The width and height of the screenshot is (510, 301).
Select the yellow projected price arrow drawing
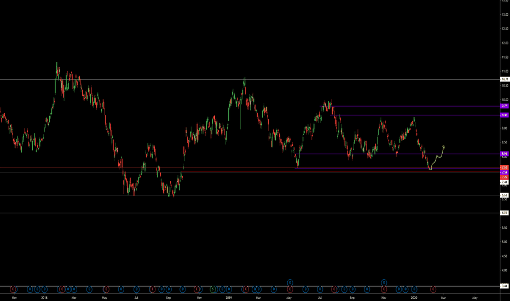437,158
